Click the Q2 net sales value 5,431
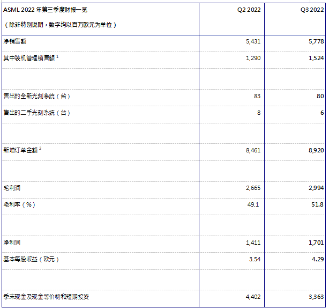Image resolution: width=329 pixels, height=308 pixels. pos(252,41)
